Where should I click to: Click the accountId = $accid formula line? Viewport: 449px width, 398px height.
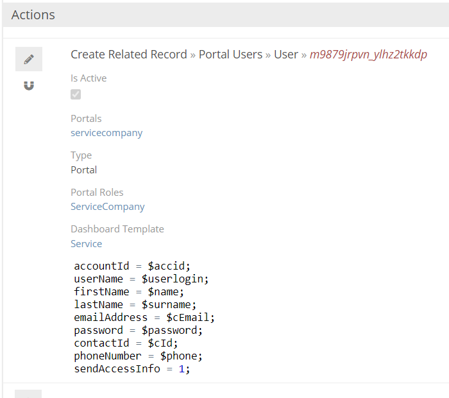click(x=132, y=266)
